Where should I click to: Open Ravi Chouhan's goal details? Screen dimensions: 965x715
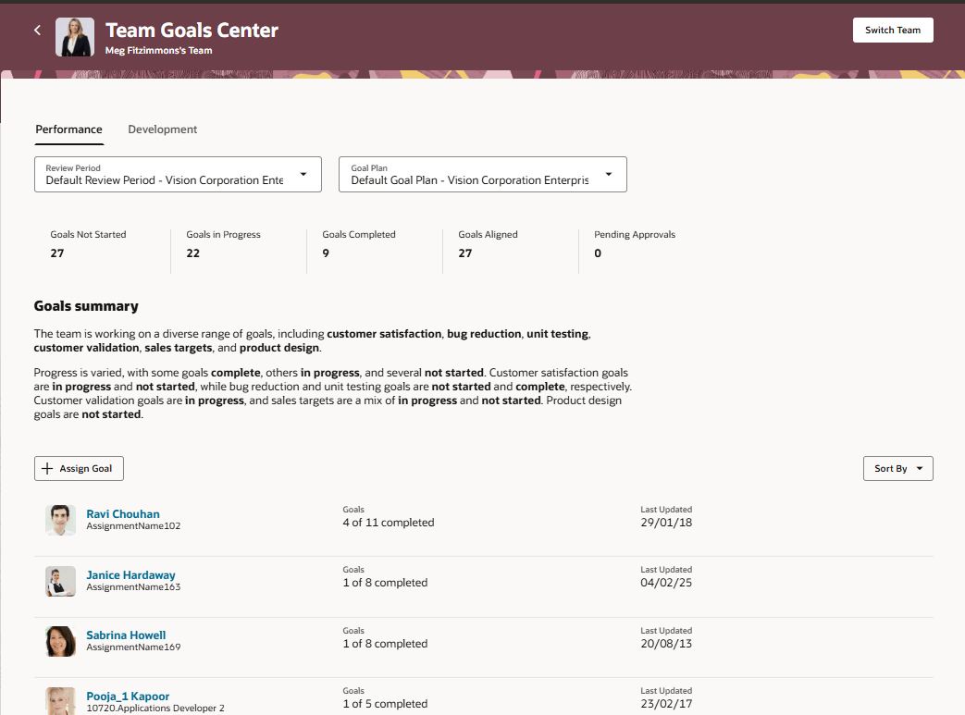pyautogui.click(x=123, y=513)
